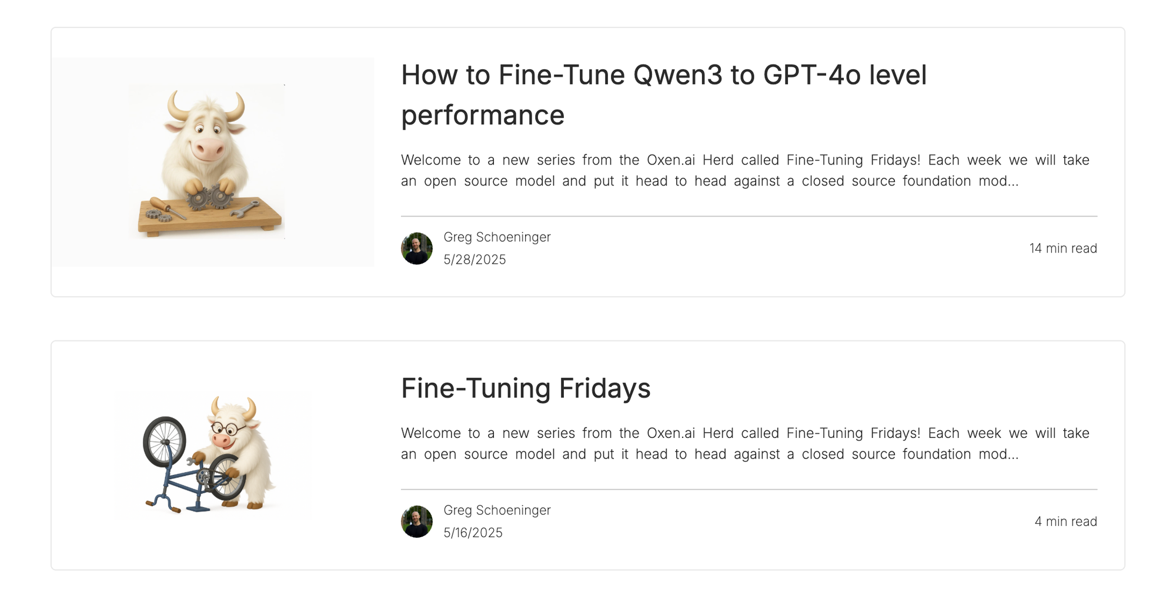Click the wrench on the ox's wooden workbench
This screenshot has height=600, width=1176.
[245, 209]
